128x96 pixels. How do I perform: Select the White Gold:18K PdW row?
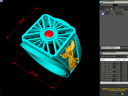click(x=114, y=73)
